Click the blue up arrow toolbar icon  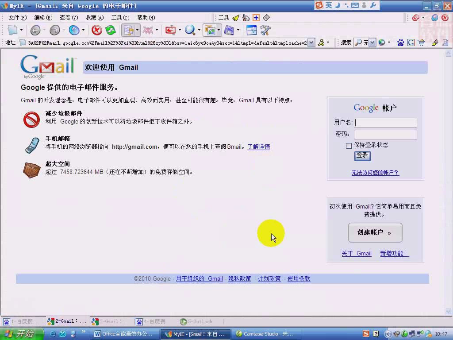tap(74, 30)
